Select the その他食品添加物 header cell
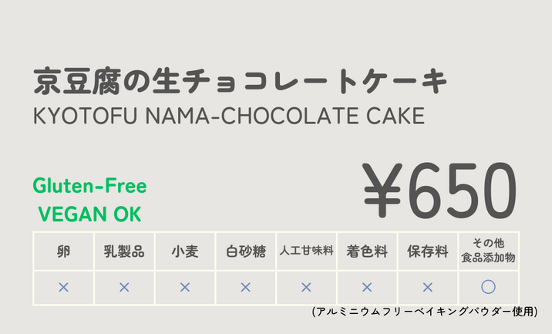The image size is (552, 334). click(489, 251)
